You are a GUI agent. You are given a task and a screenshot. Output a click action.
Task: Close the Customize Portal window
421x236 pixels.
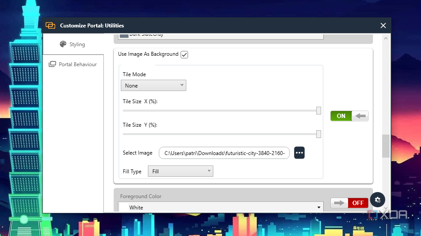(383, 26)
